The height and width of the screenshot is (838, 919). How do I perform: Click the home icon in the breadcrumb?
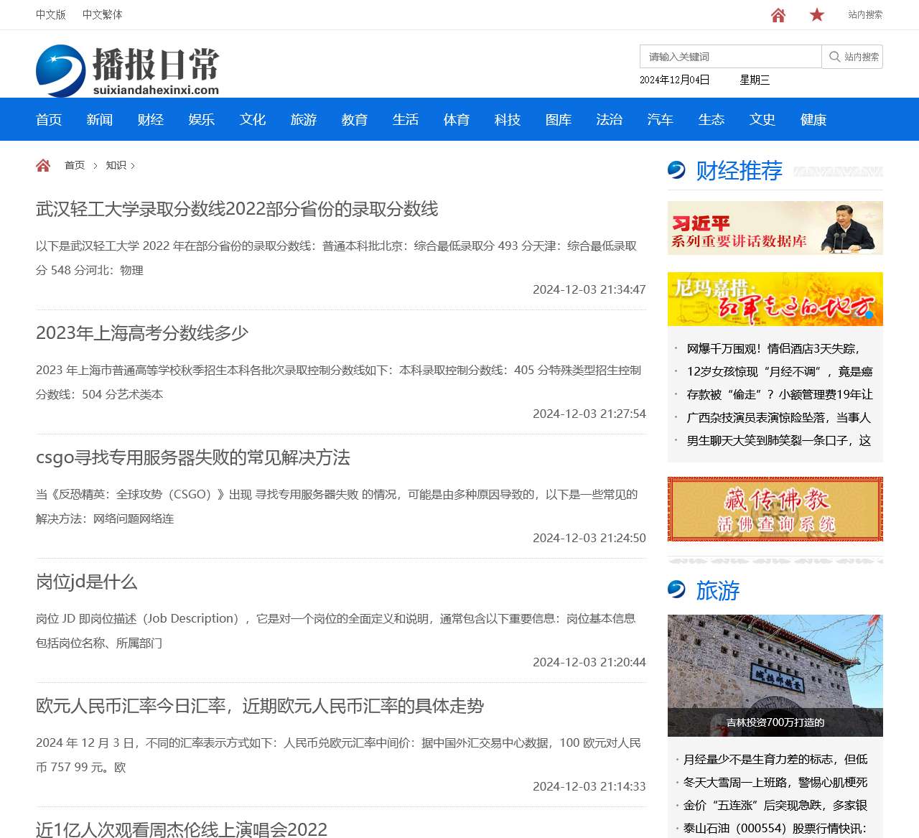coord(43,164)
